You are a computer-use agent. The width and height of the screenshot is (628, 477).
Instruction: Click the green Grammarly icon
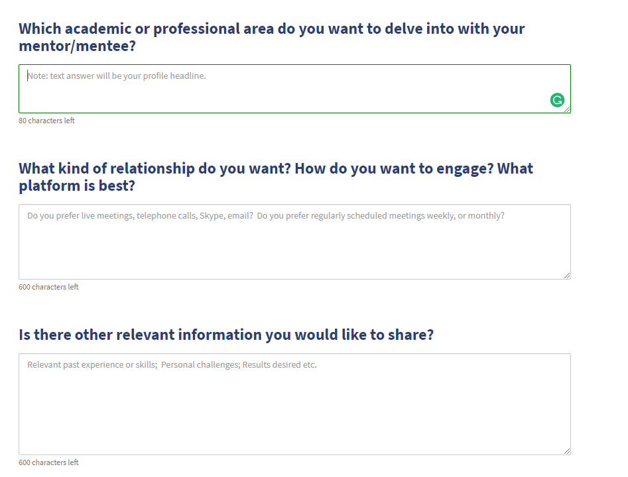click(557, 100)
